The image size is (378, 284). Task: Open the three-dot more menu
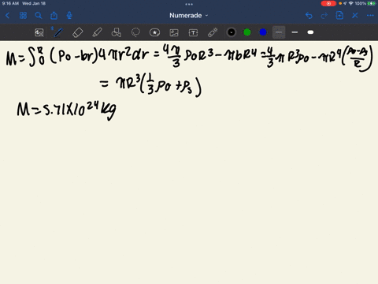[370, 16]
